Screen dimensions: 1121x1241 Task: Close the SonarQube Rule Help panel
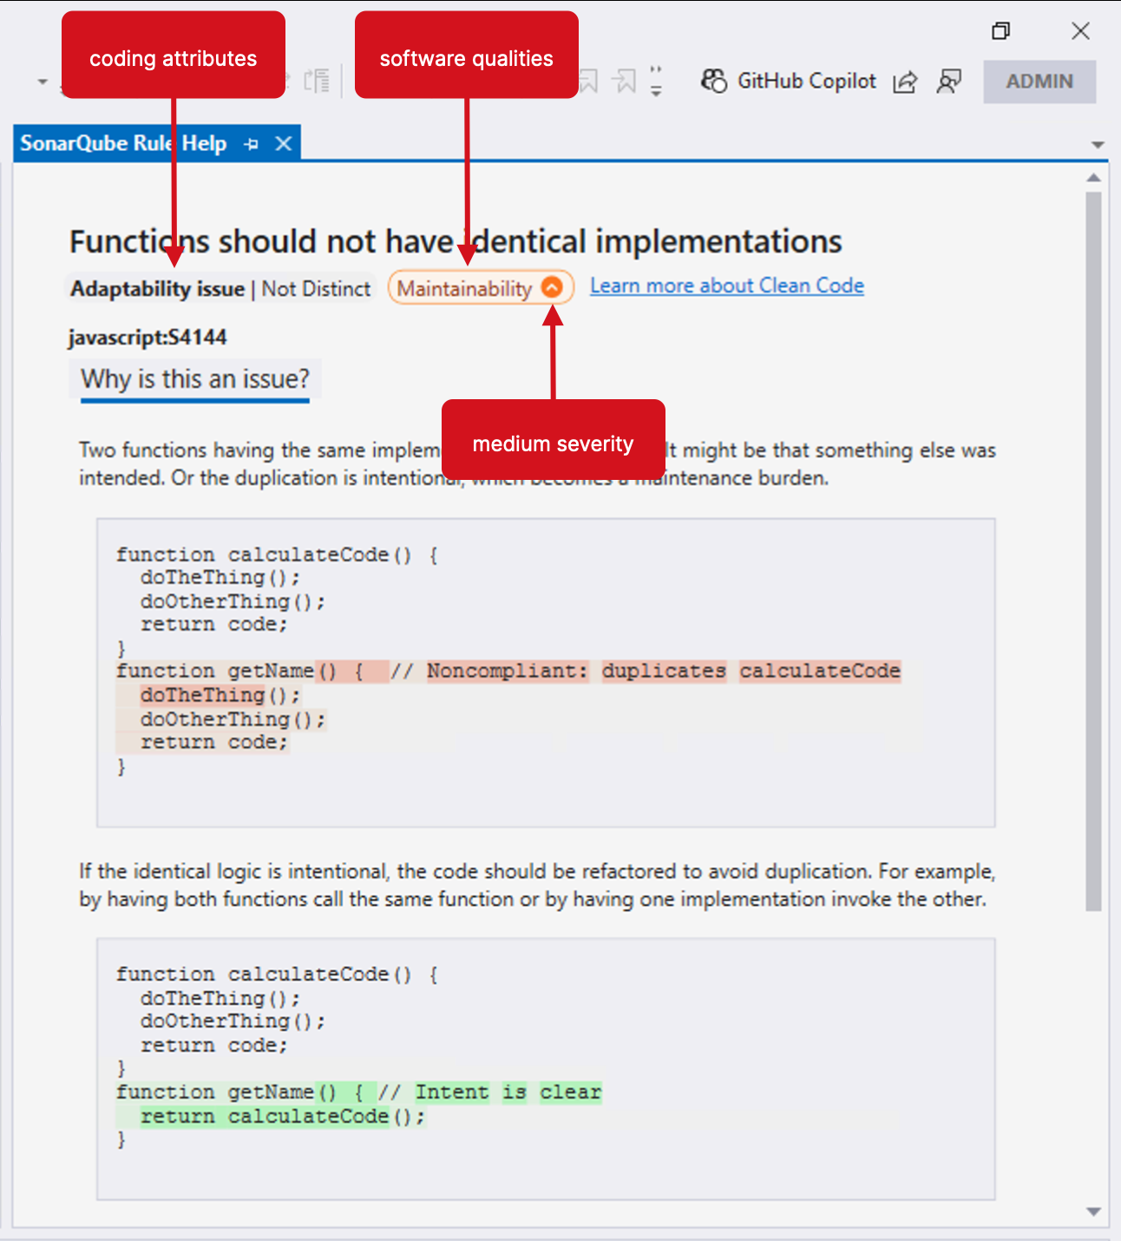283,144
